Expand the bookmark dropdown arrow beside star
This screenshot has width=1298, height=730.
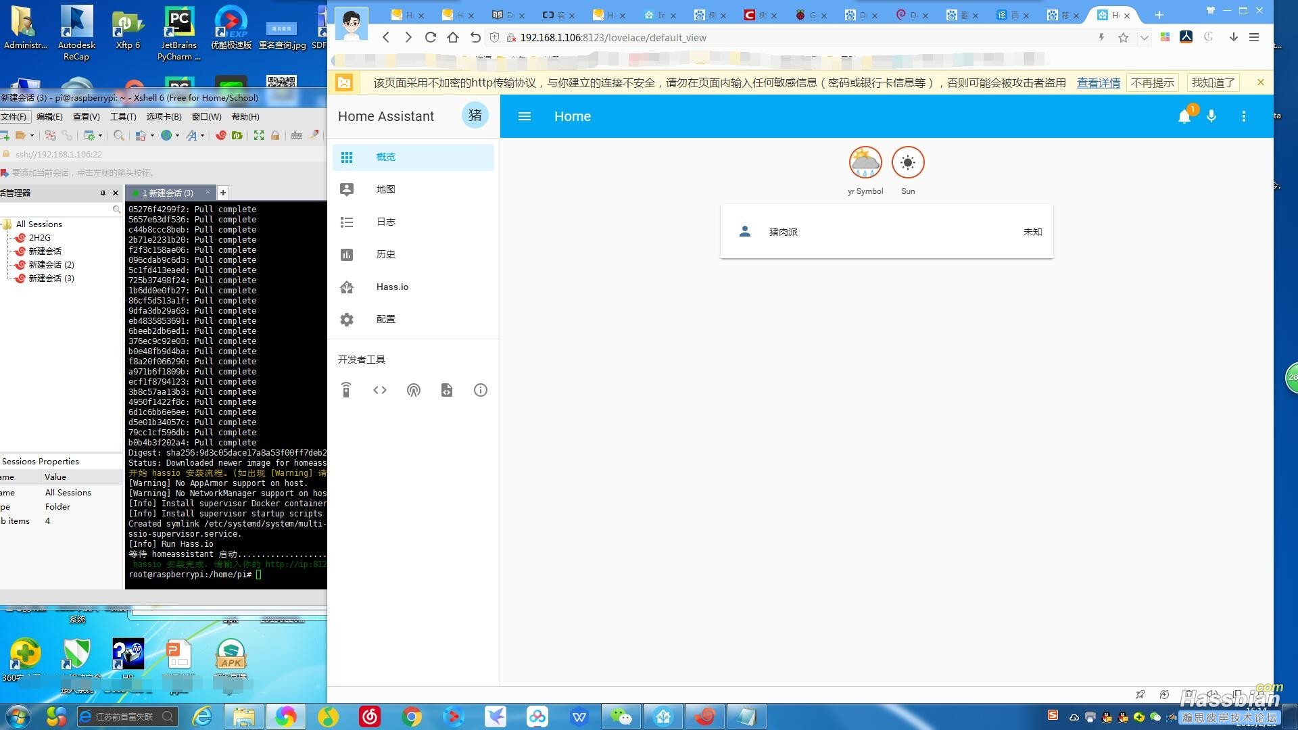1144,38
